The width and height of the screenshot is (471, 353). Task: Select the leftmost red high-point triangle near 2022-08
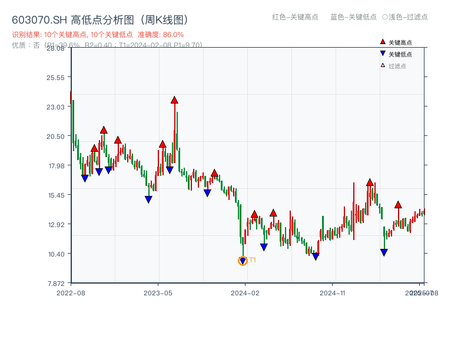pos(94,149)
